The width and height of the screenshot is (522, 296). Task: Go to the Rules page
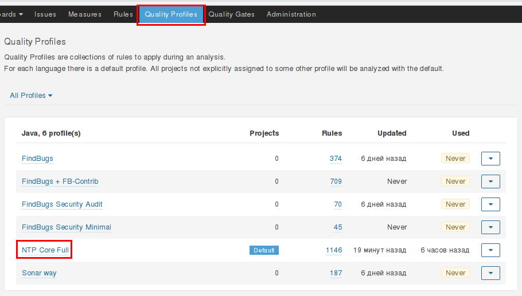(x=123, y=14)
